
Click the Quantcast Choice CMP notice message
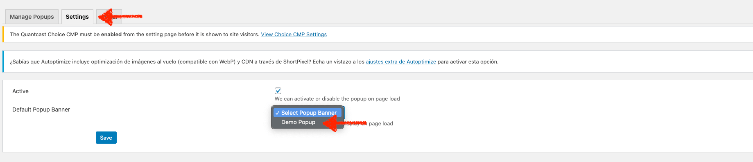[134, 35]
